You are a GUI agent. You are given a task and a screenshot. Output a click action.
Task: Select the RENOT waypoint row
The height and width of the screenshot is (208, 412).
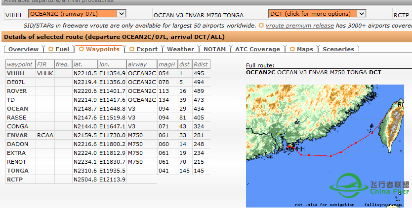click(x=108, y=162)
